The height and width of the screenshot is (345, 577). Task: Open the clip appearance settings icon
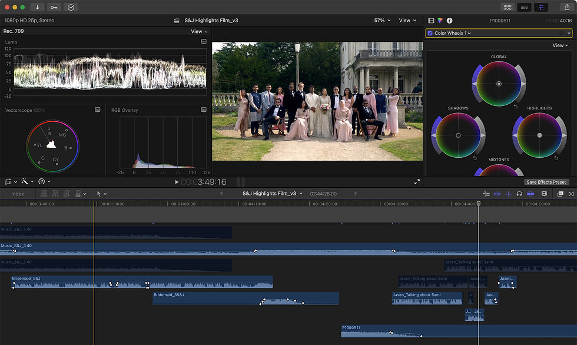(x=545, y=194)
